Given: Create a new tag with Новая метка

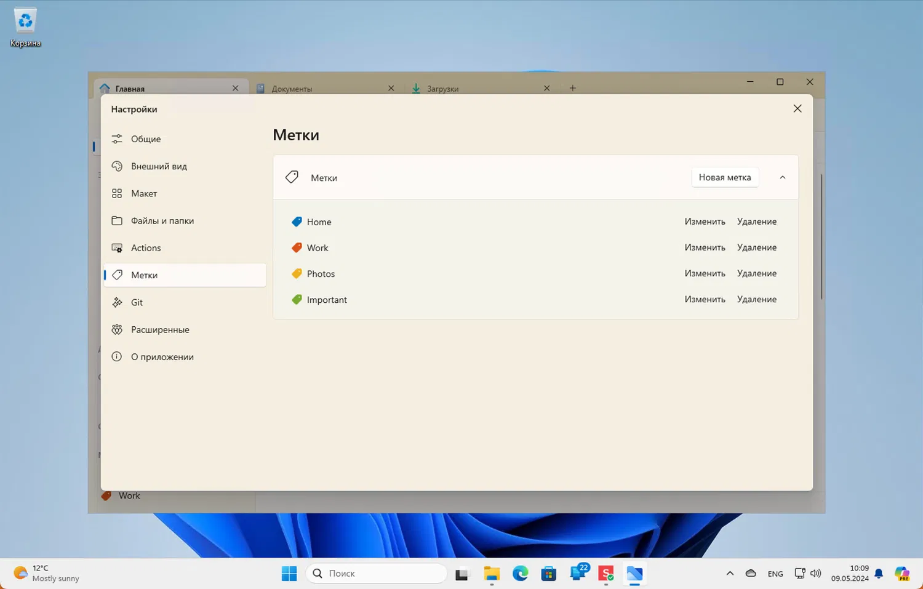Looking at the screenshot, I should (724, 177).
